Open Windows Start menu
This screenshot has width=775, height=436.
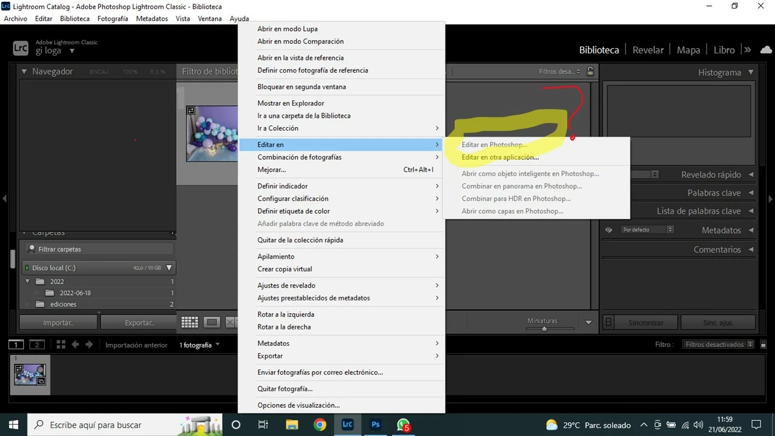point(13,424)
